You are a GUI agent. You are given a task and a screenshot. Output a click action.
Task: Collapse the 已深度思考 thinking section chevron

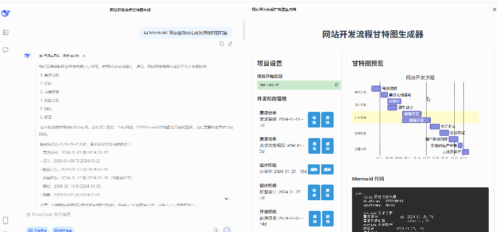[84, 56]
